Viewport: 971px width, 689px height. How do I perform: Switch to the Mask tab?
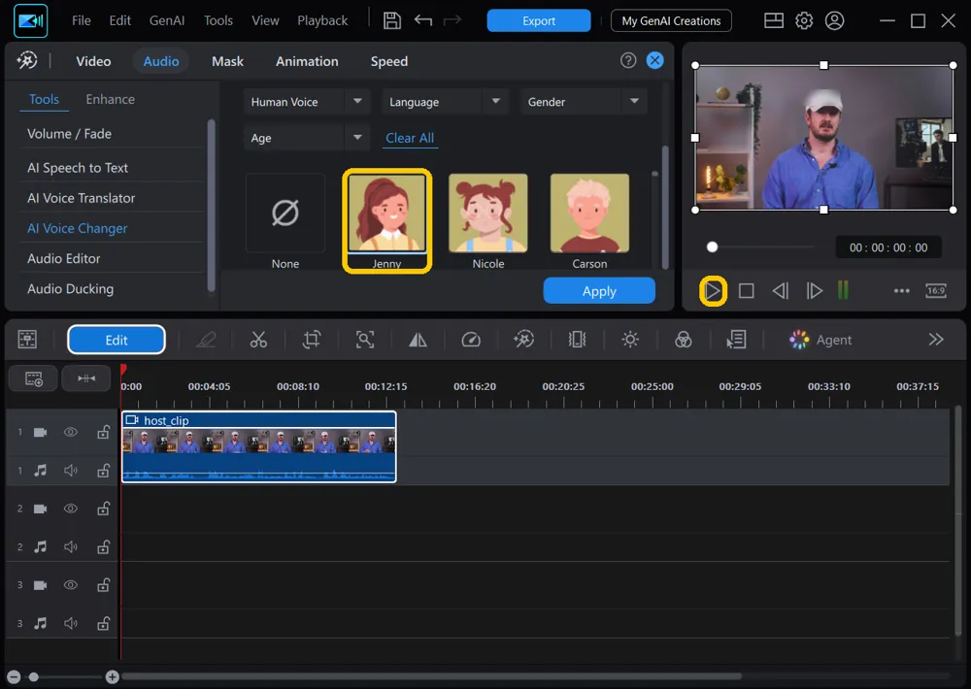(227, 61)
